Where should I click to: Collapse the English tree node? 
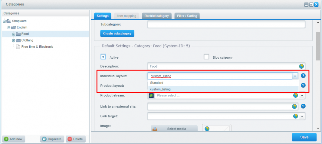(x=9, y=27)
